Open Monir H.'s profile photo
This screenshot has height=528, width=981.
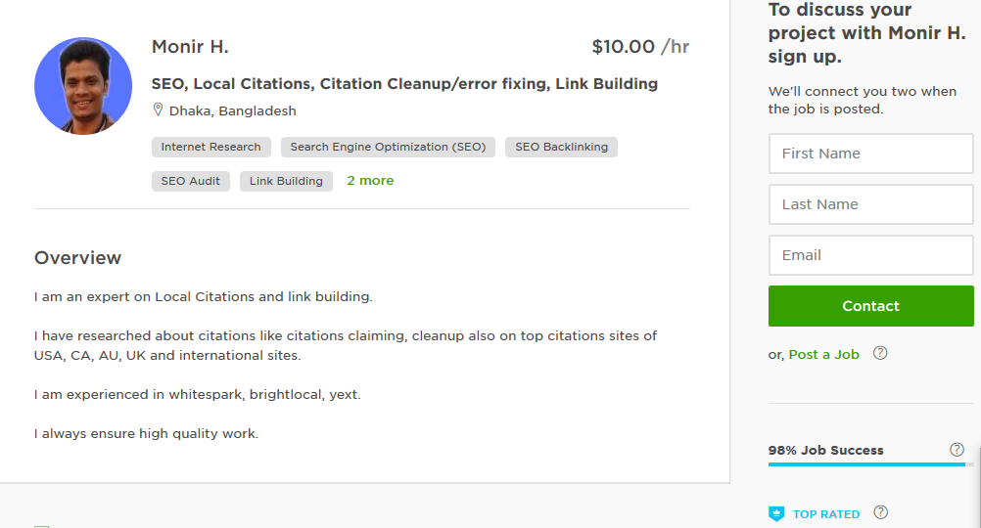coord(83,86)
